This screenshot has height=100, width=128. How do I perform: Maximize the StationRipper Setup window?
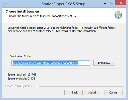[x=112, y=3]
